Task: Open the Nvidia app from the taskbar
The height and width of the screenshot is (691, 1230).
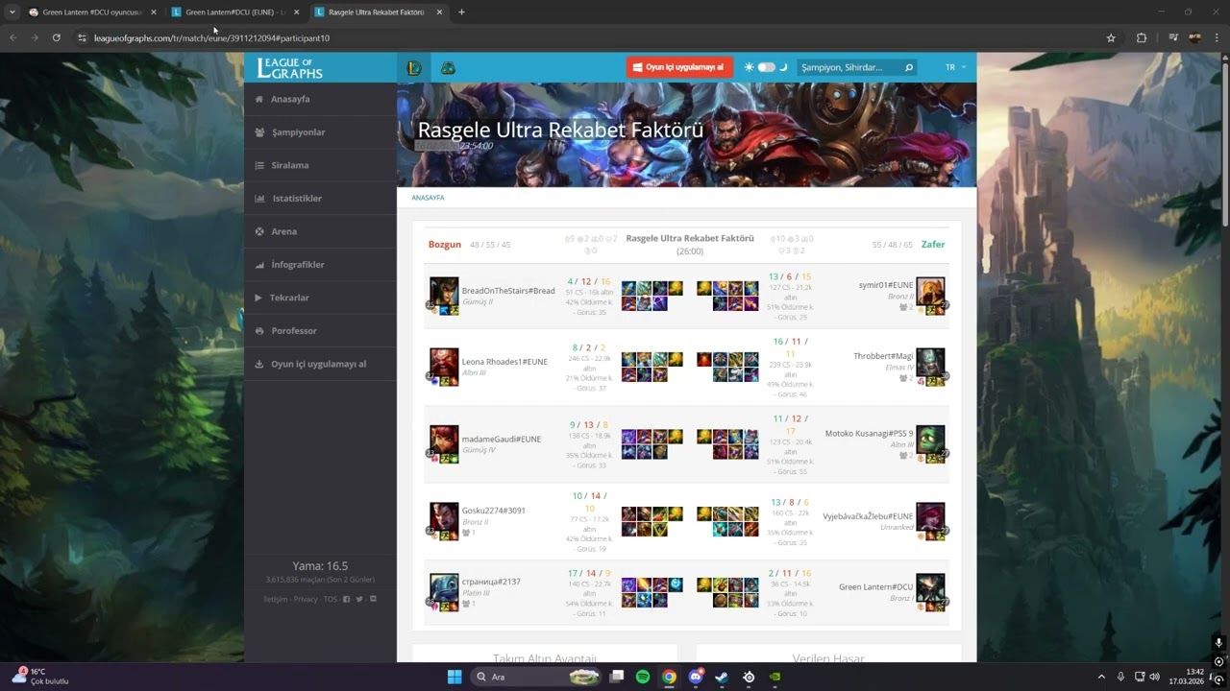Action: [775, 677]
